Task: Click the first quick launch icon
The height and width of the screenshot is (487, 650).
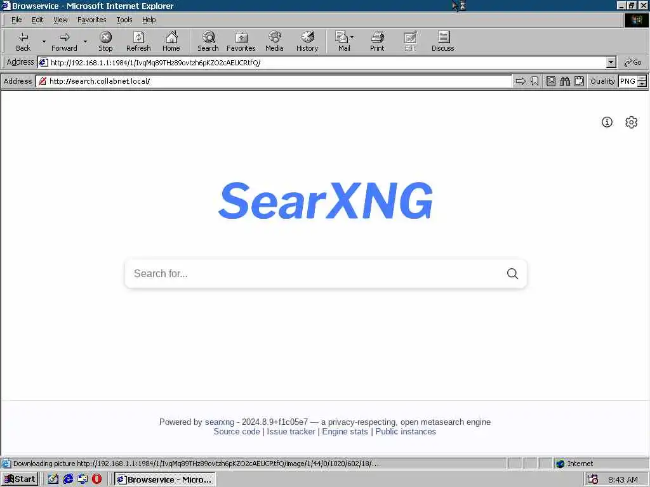Action: (53, 479)
